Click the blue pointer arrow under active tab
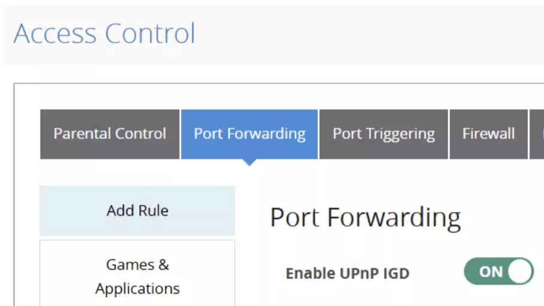The width and height of the screenshot is (544, 306). [x=249, y=162]
